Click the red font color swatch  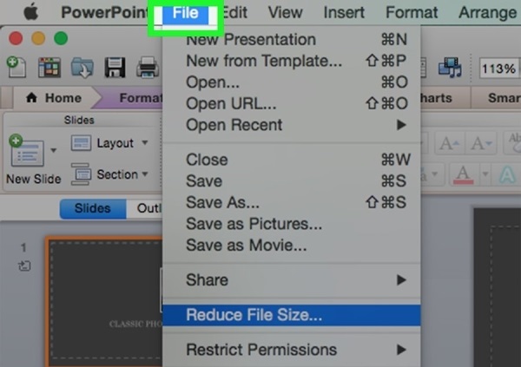coord(462,174)
